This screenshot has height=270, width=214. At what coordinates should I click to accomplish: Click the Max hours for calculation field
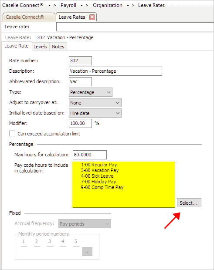coord(90,155)
